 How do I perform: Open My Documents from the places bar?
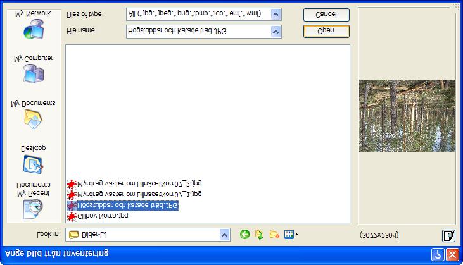click(x=34, y=115)
